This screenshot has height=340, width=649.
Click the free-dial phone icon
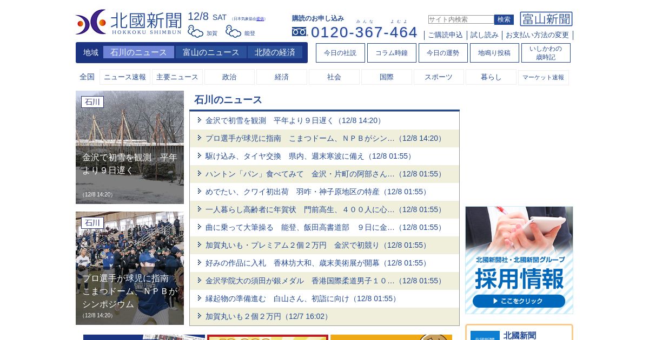pos(299,32)
